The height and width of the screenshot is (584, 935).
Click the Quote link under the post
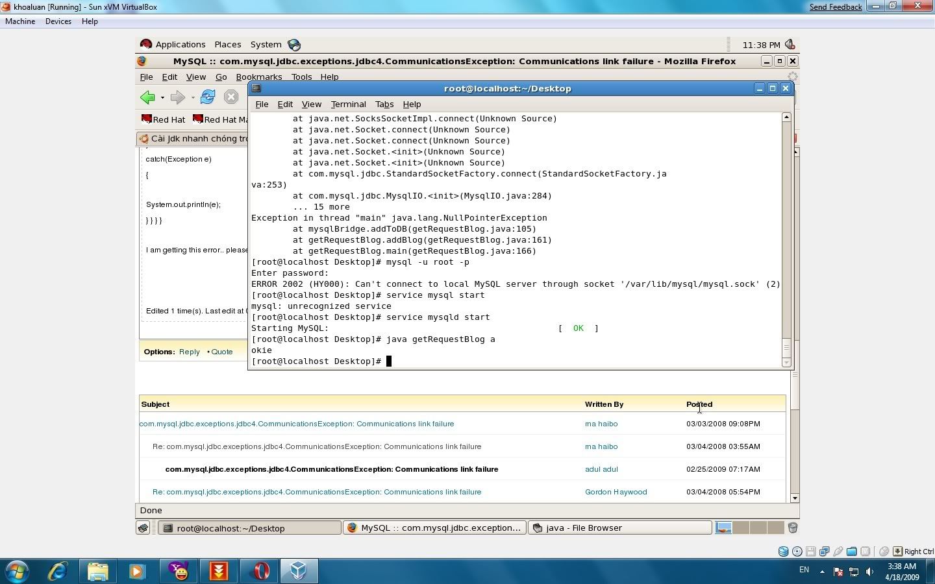tap(221, 352)
